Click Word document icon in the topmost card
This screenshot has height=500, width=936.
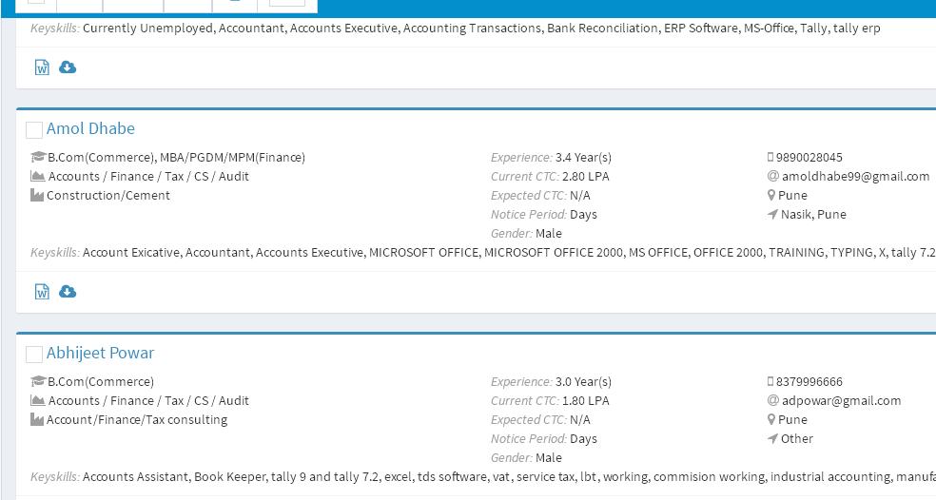[42, 67]
